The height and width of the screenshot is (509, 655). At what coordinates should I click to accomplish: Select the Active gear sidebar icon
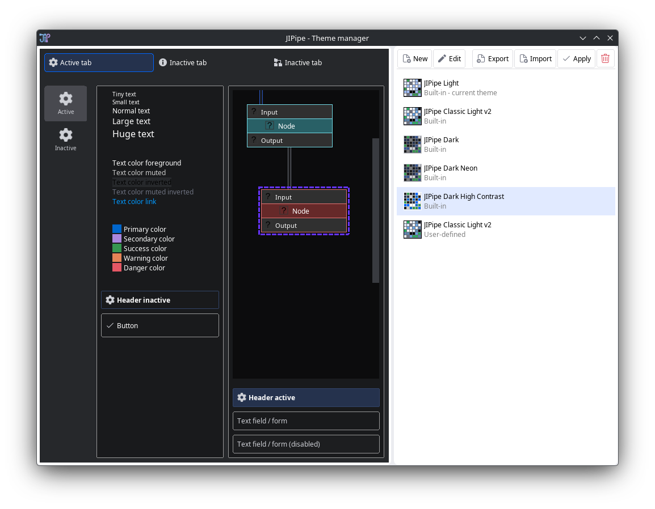pos(66,103)
